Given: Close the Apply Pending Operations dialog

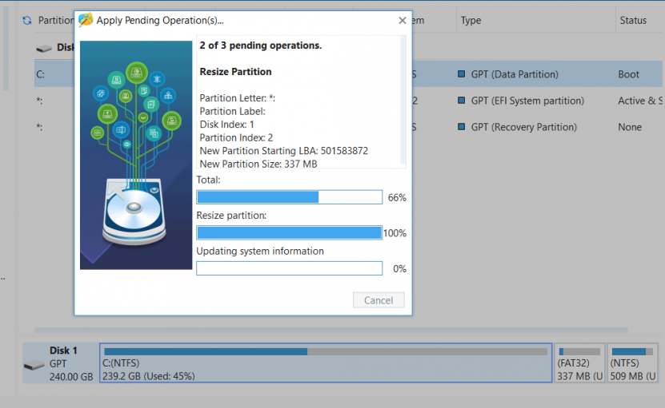Looking at the screenshot, I should point(402,20).
